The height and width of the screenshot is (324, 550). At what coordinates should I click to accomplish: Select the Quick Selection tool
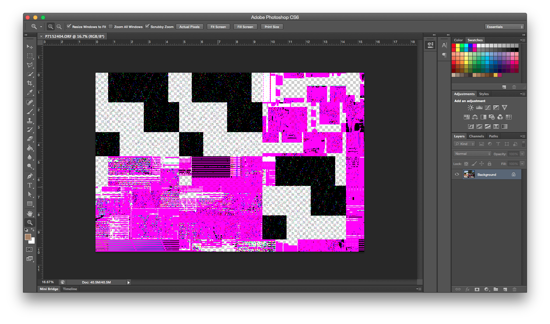point(30,74)
